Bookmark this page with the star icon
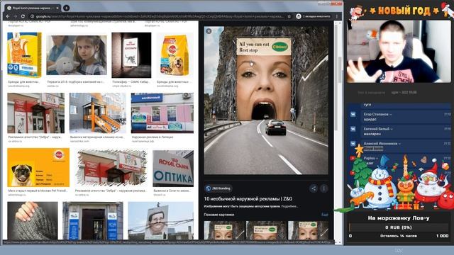The width and height of the screenshot is (454, 255). [289, 16]
